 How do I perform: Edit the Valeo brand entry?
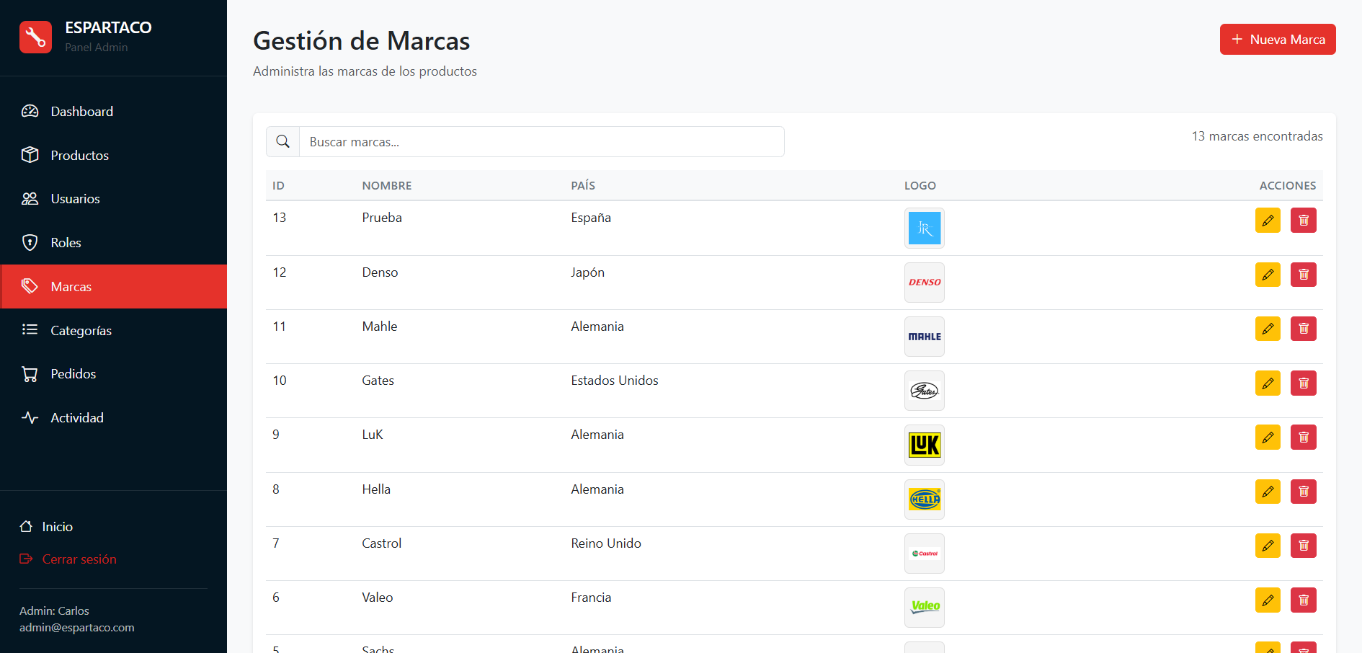(x=1268, y=600)
